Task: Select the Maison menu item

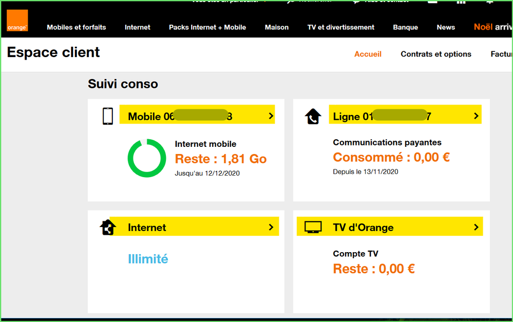Action: point(277,27)
